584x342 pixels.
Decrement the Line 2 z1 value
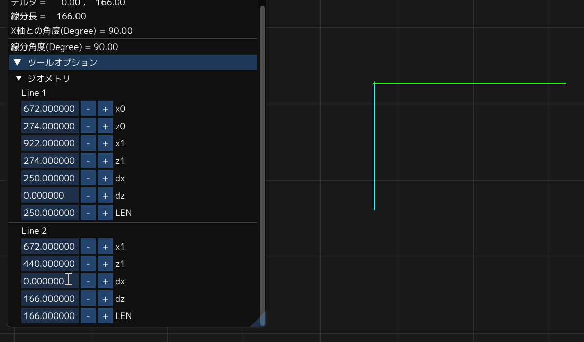click(88, 264)
